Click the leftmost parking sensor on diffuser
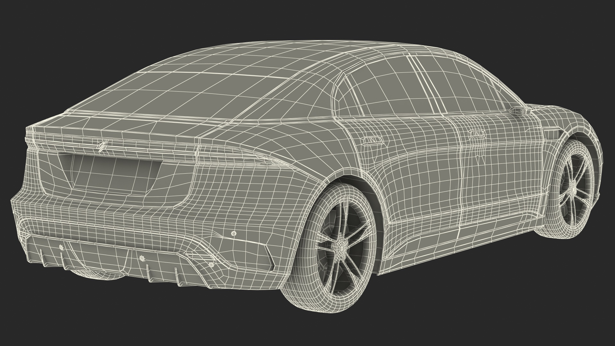The height and width of the screenshot is (346, 615). (x=61, y=247)
